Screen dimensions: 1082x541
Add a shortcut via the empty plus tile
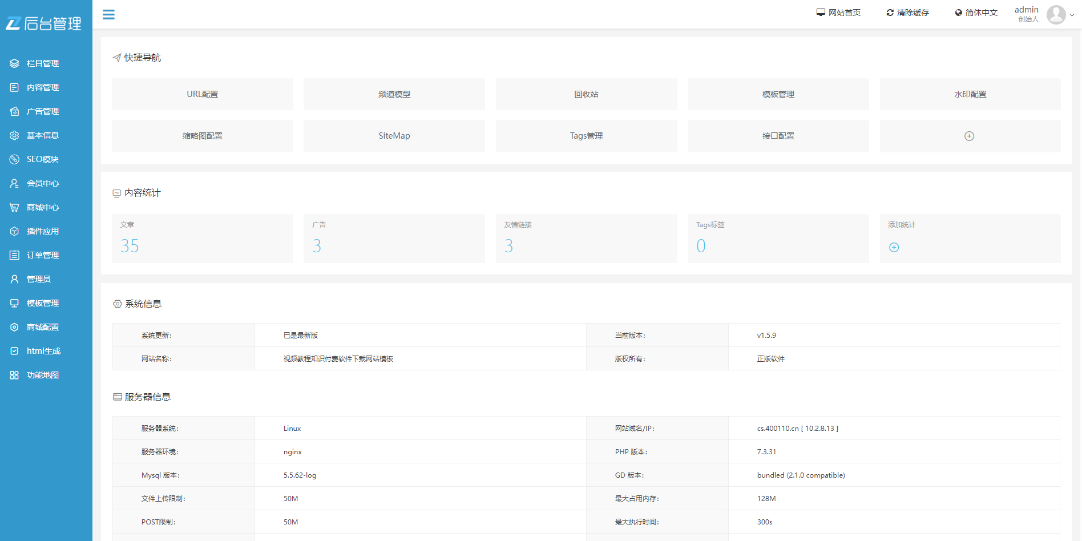(x=970, y=136)
